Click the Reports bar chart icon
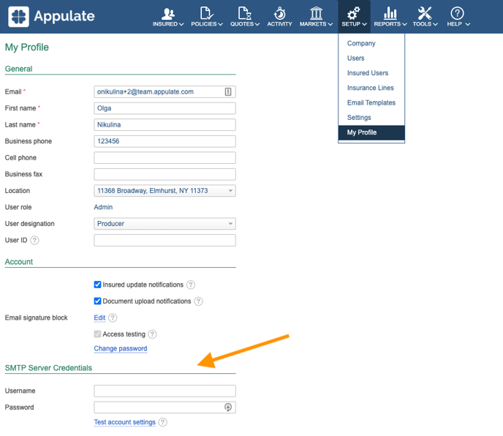 [x=390, y=13]
